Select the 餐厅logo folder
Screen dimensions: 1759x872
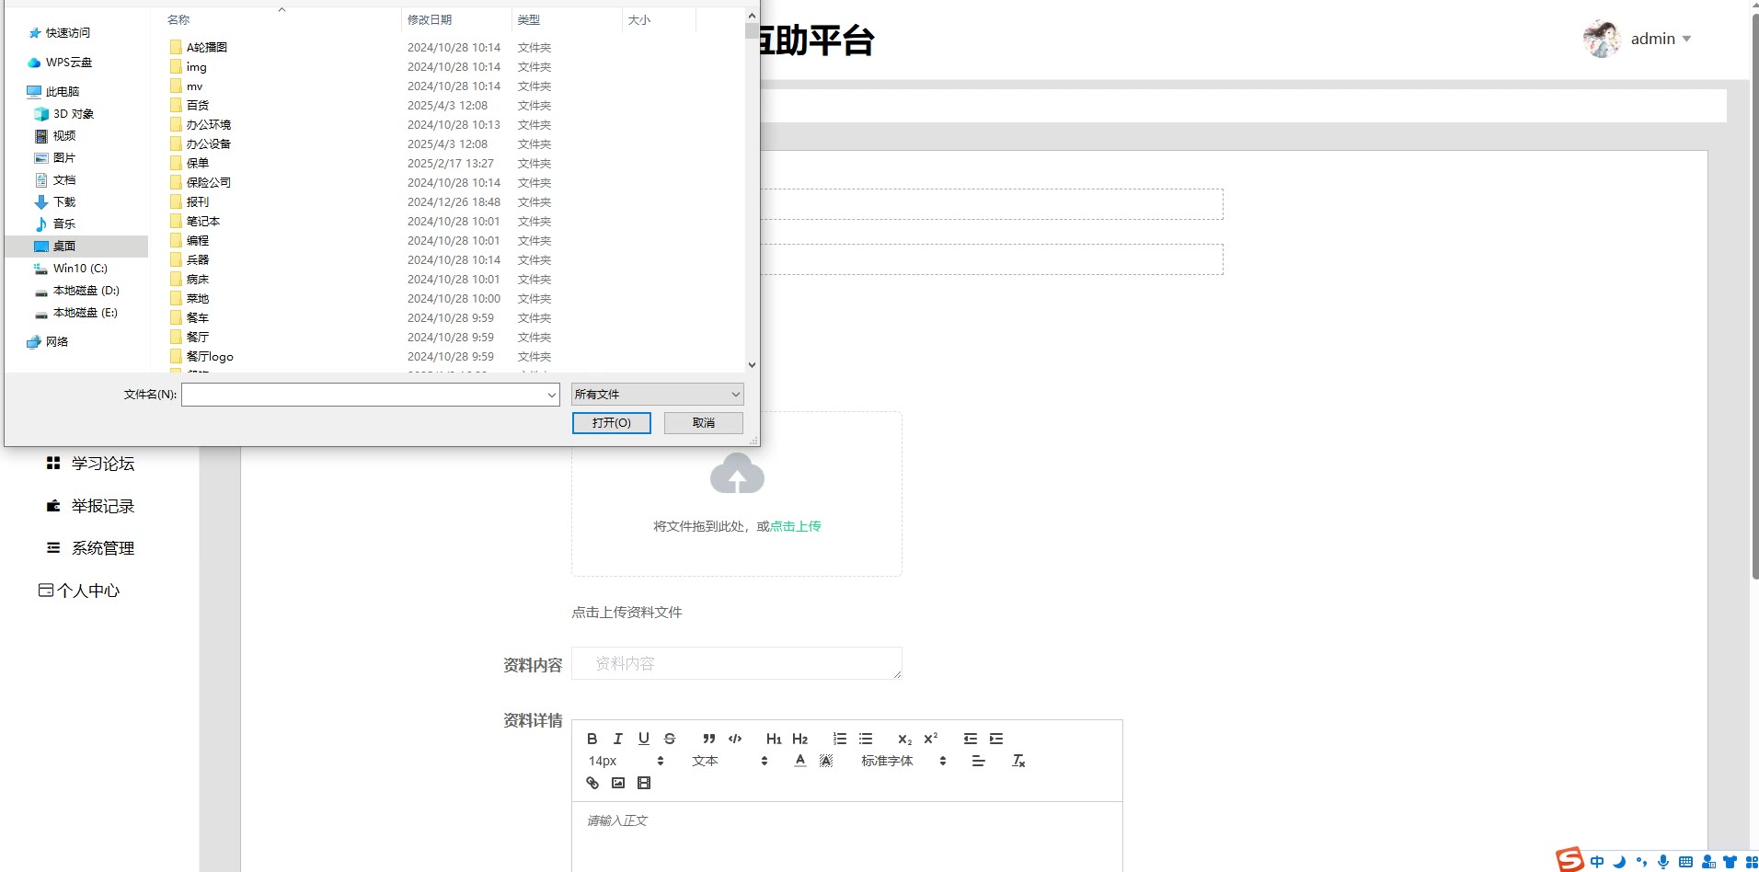(210, 357)
